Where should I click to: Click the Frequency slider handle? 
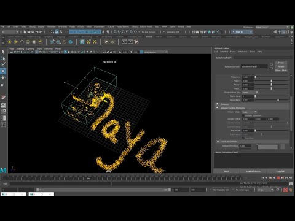pyautogui.click(x=256, y=77)
